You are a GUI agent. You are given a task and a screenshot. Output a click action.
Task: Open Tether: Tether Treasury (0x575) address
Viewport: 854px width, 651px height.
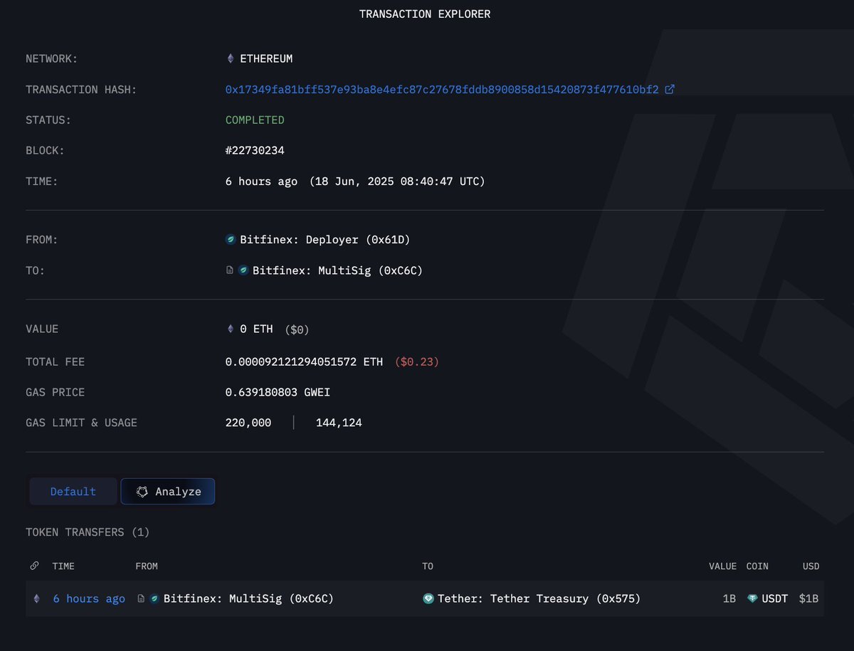pyautogui.click(x=539, y=599)
